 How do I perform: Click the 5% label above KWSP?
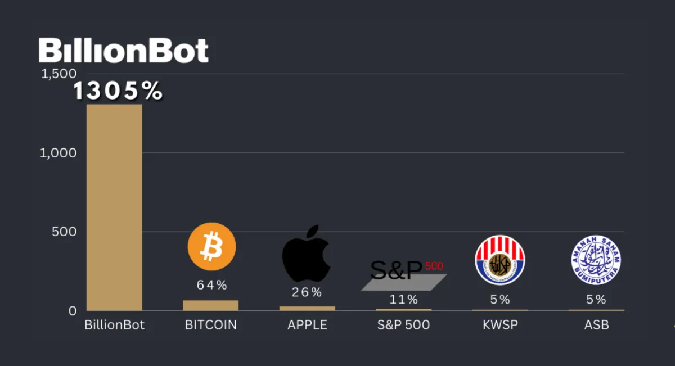[499, 300]
